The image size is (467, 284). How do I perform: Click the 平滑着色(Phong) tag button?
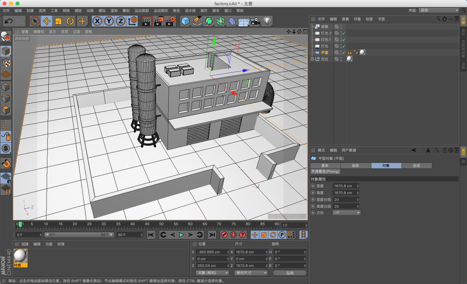click(325, 172)
